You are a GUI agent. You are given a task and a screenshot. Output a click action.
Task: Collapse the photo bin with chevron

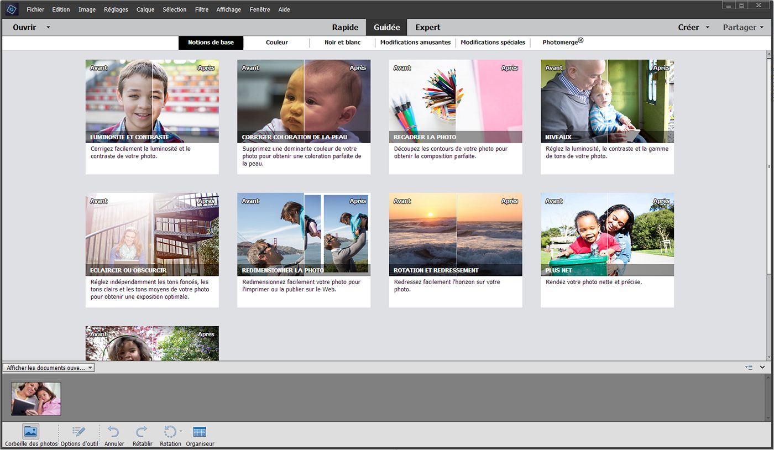[762, 367]
